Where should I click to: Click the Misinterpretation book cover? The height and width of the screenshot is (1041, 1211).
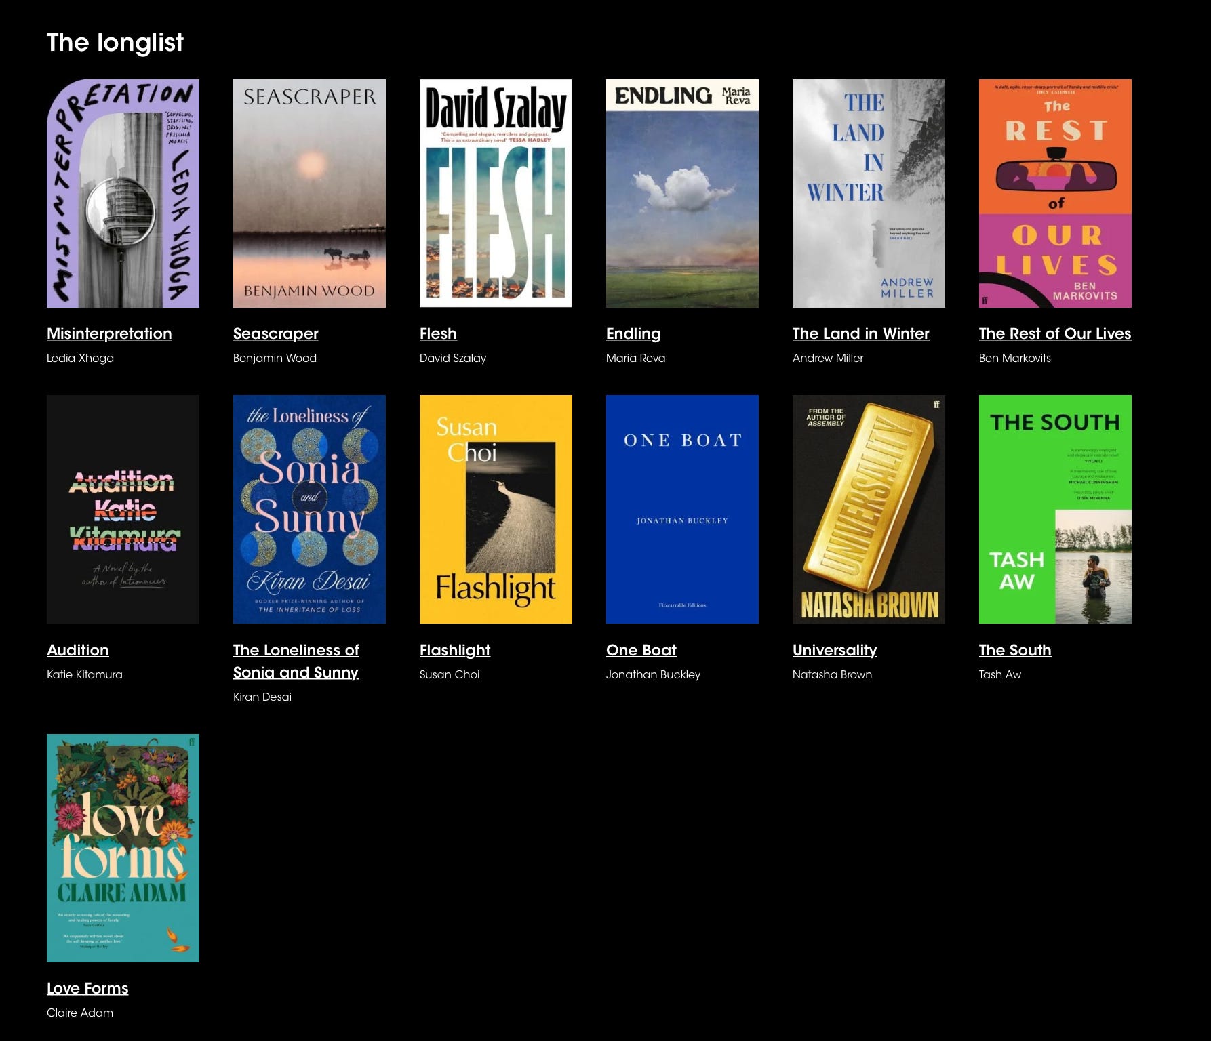pyautogui.click(x=123, y=193)
